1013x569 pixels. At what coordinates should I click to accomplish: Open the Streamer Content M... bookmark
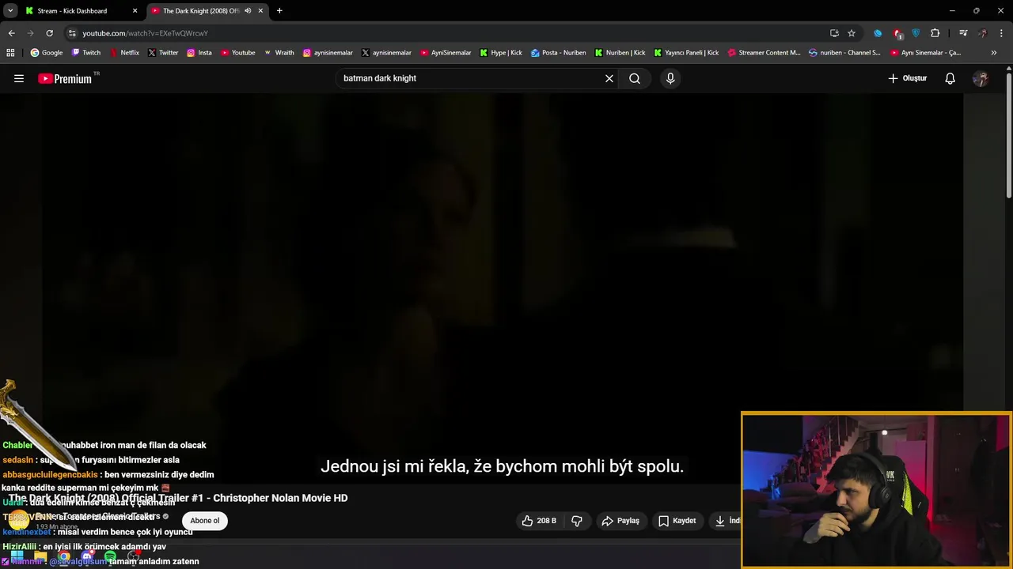[764, 53]
